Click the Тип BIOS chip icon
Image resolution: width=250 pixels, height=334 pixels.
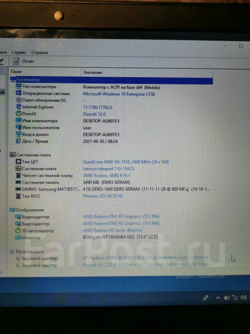19,196
